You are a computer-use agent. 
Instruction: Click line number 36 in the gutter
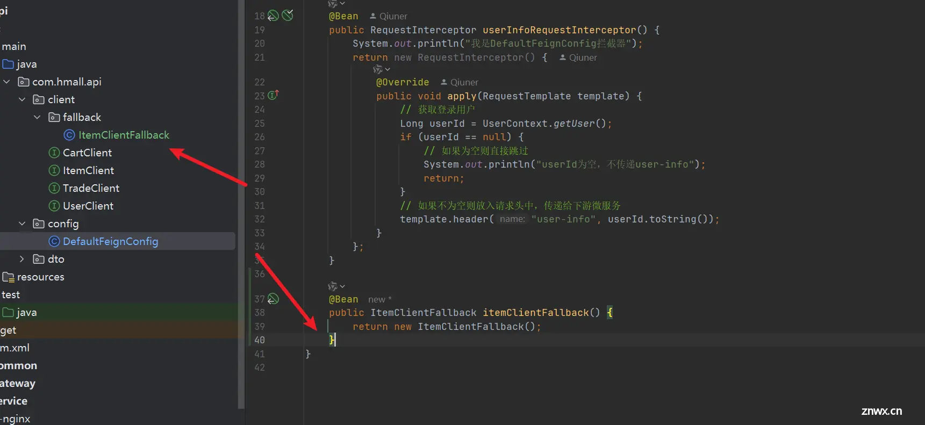coord(260,274)
